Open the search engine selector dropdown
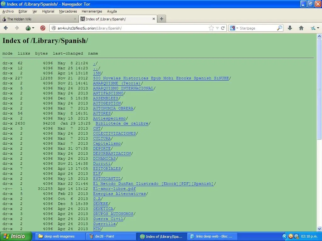Image resolution: width=322 pixels, height=241 pixels. click(x=234, y=28)
